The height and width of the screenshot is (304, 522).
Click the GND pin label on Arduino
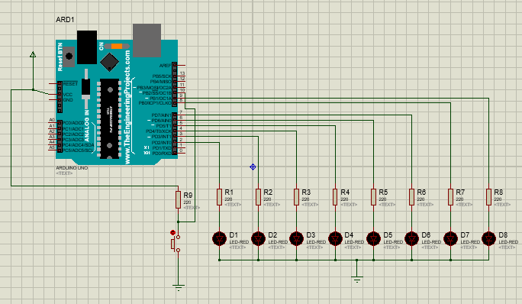[x=68, y=100]
